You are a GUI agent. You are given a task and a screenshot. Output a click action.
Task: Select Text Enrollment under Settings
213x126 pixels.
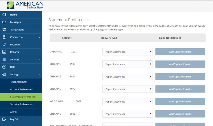(21, 82)
